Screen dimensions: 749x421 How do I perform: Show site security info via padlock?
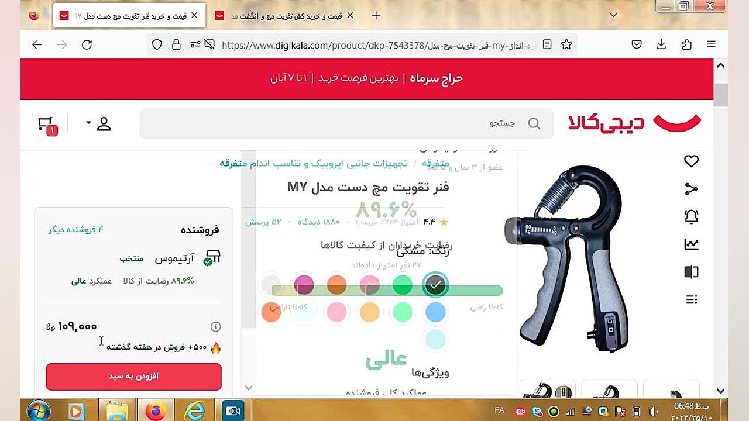pyautogui.click(x=176, y=44)
